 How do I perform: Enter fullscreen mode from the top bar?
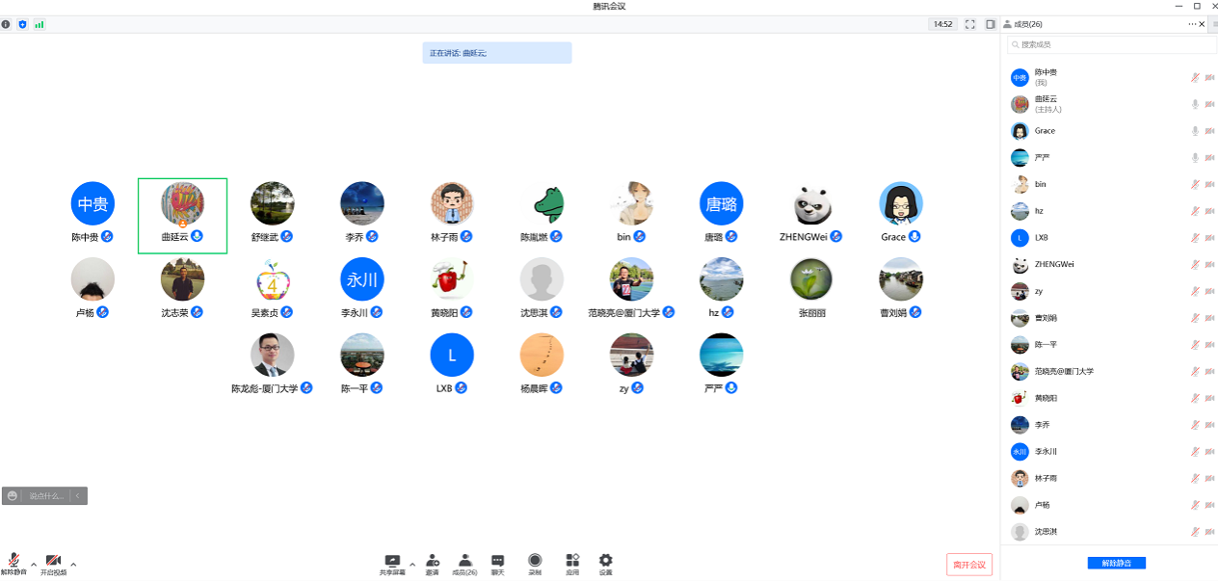pos(970,24)
